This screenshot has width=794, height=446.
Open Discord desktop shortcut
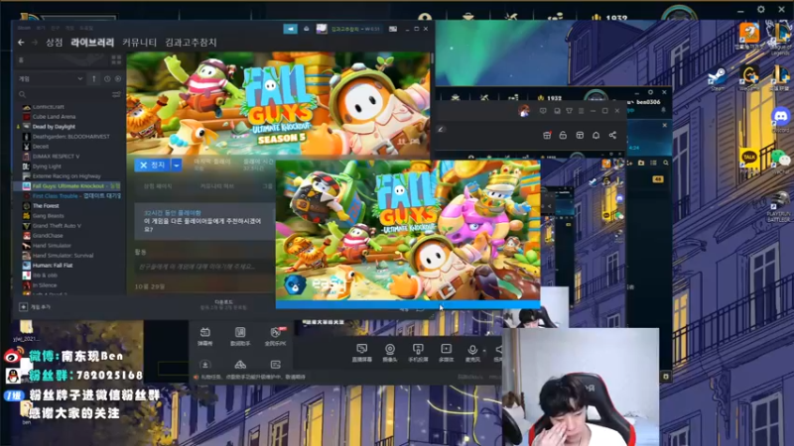780,120
